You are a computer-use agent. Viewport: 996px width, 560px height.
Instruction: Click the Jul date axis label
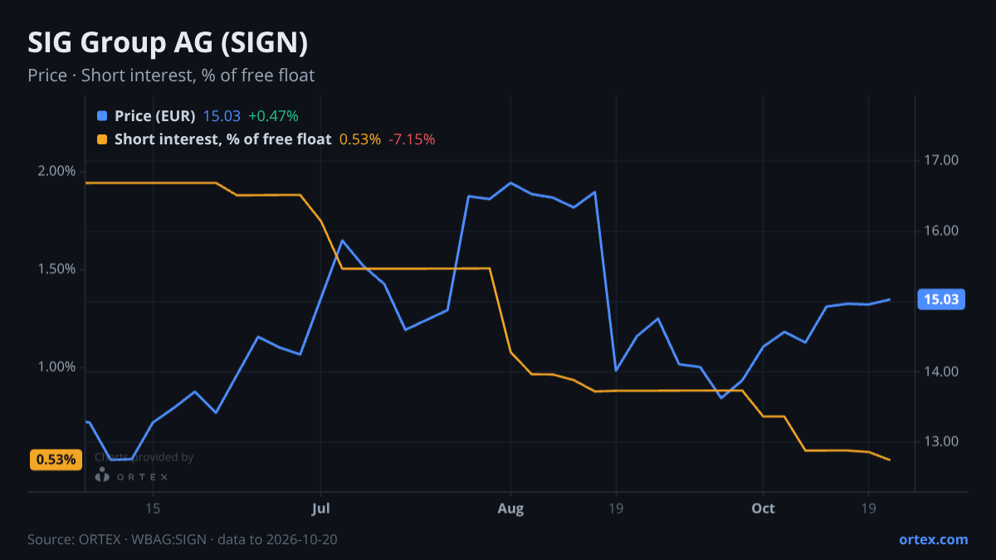point(321,508)
